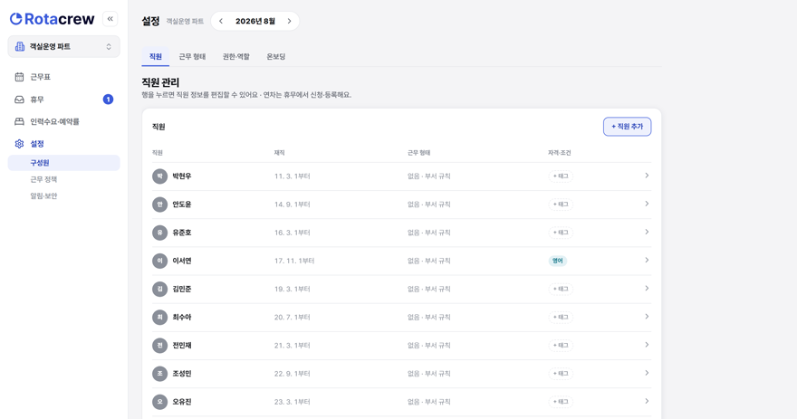The width and height of the screenshot is (797, 419).
Task: Expand 전민재 row with the chevron
Action: (647, 345)
